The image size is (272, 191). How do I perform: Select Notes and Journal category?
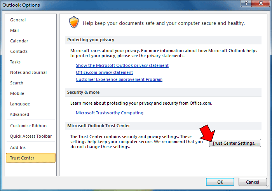click(x=28, y=72)
